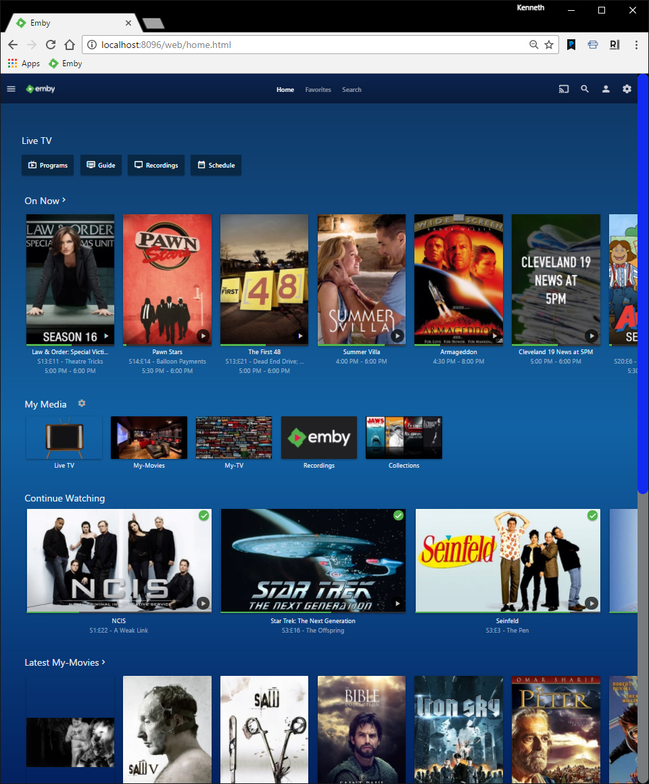Resume Seinfeld with its play button
This screenshot has height=784, width=649.
click(592, 603)
